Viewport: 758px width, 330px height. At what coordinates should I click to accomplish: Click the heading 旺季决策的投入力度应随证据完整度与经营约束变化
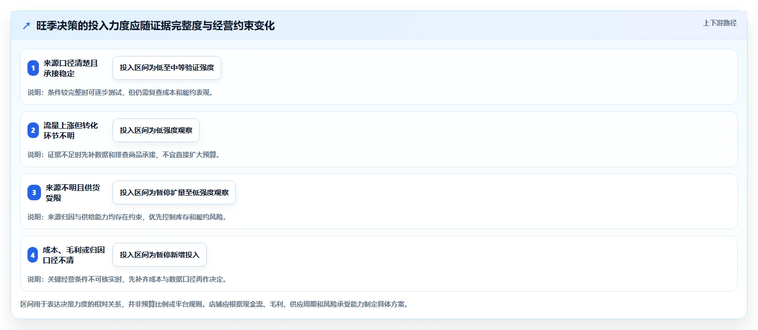(x=156, y=26)
